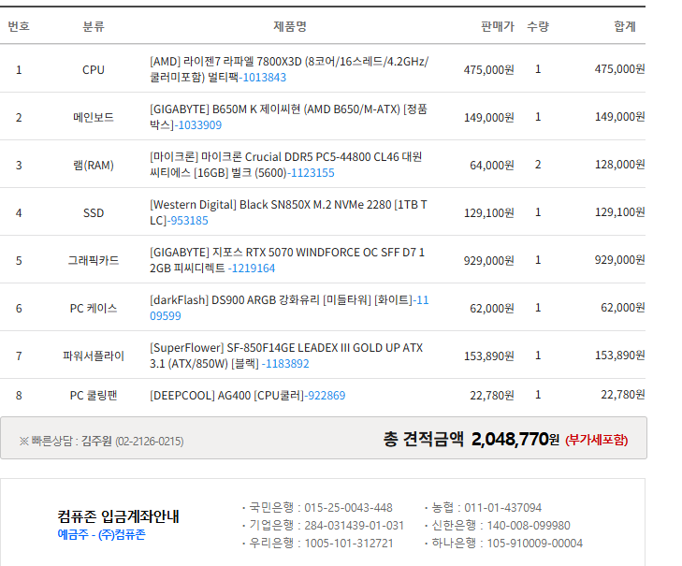Click the 농협 account number
Screen dimensions: 682x566
point(502,508)
